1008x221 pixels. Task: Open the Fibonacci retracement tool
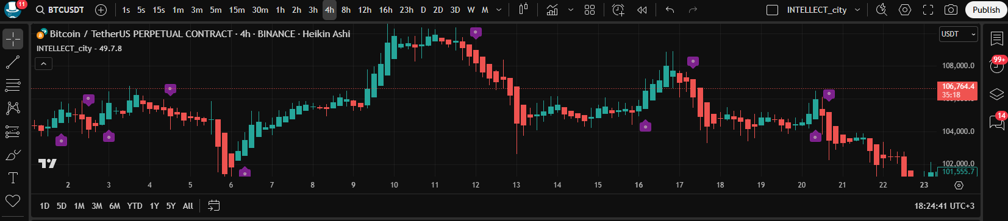13,85
